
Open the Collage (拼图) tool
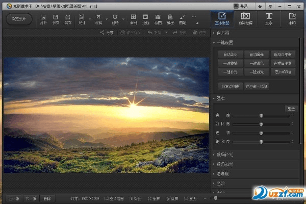pos(158,19)
